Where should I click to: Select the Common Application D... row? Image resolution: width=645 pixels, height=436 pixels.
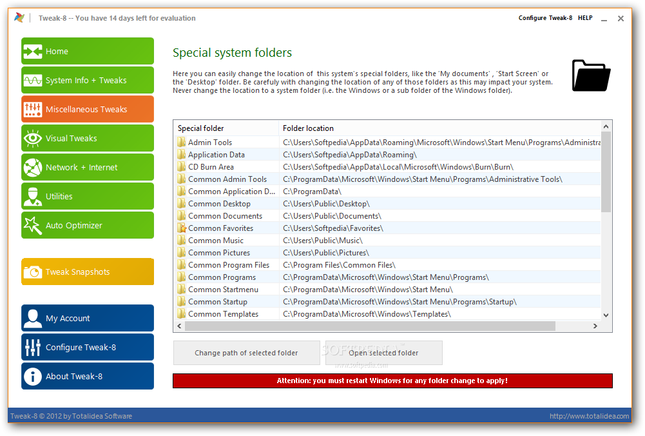[387, 192]
